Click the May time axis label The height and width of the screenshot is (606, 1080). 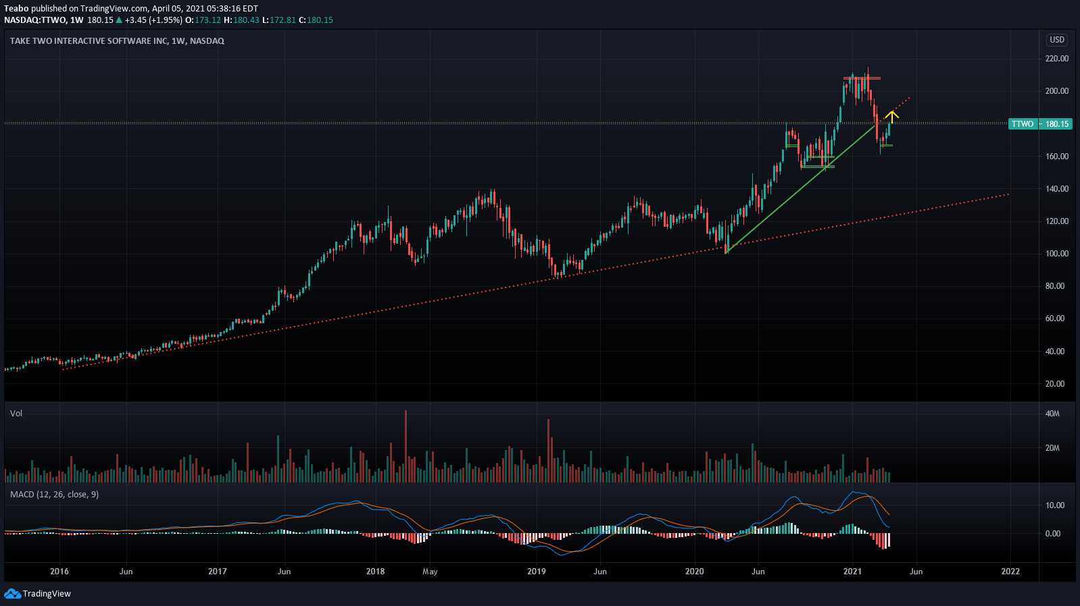point(430,572)
